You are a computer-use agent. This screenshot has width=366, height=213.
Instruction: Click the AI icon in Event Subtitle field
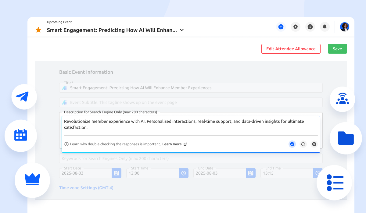[x=64, y=102]
